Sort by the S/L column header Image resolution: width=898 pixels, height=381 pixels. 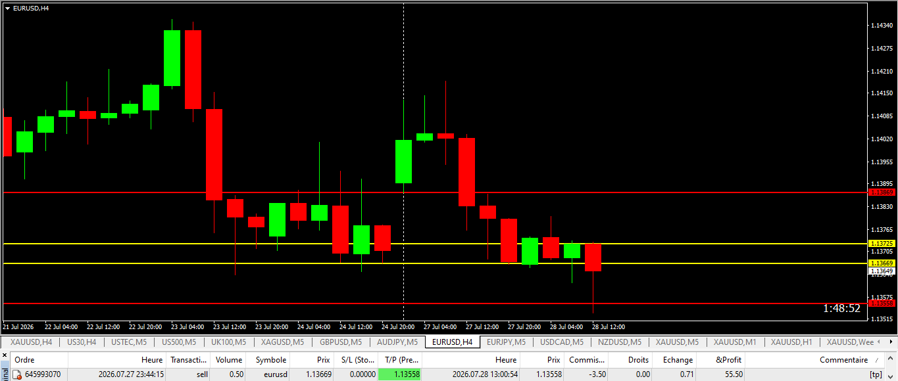355,360
